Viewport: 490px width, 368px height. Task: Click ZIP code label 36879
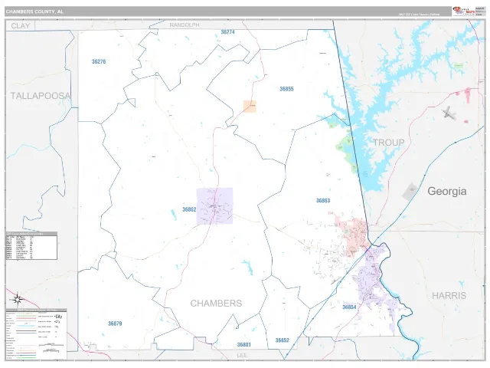tap(115, 324)
